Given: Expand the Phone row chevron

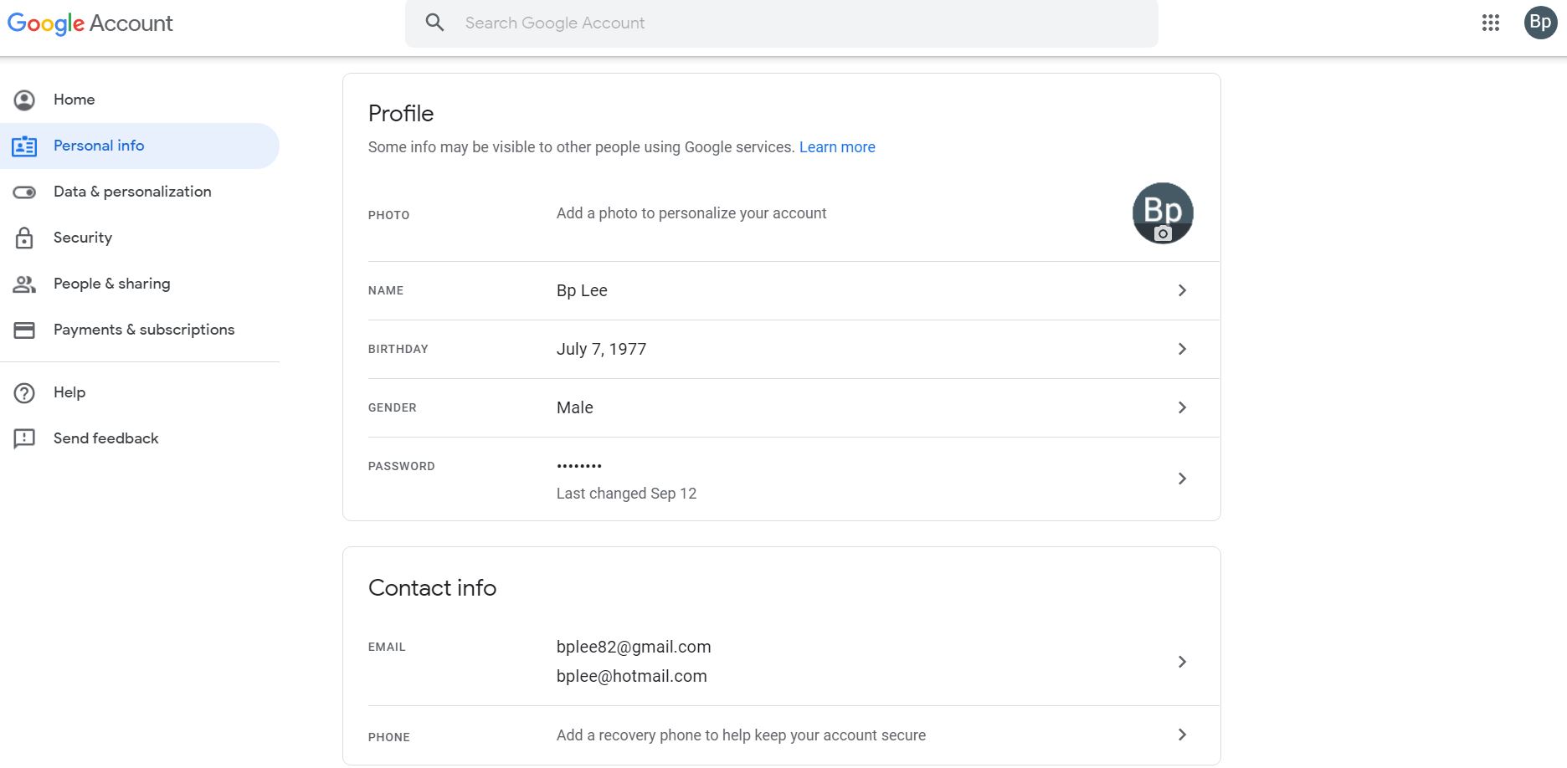Looking at the screenshot, I should [1182, 735].
